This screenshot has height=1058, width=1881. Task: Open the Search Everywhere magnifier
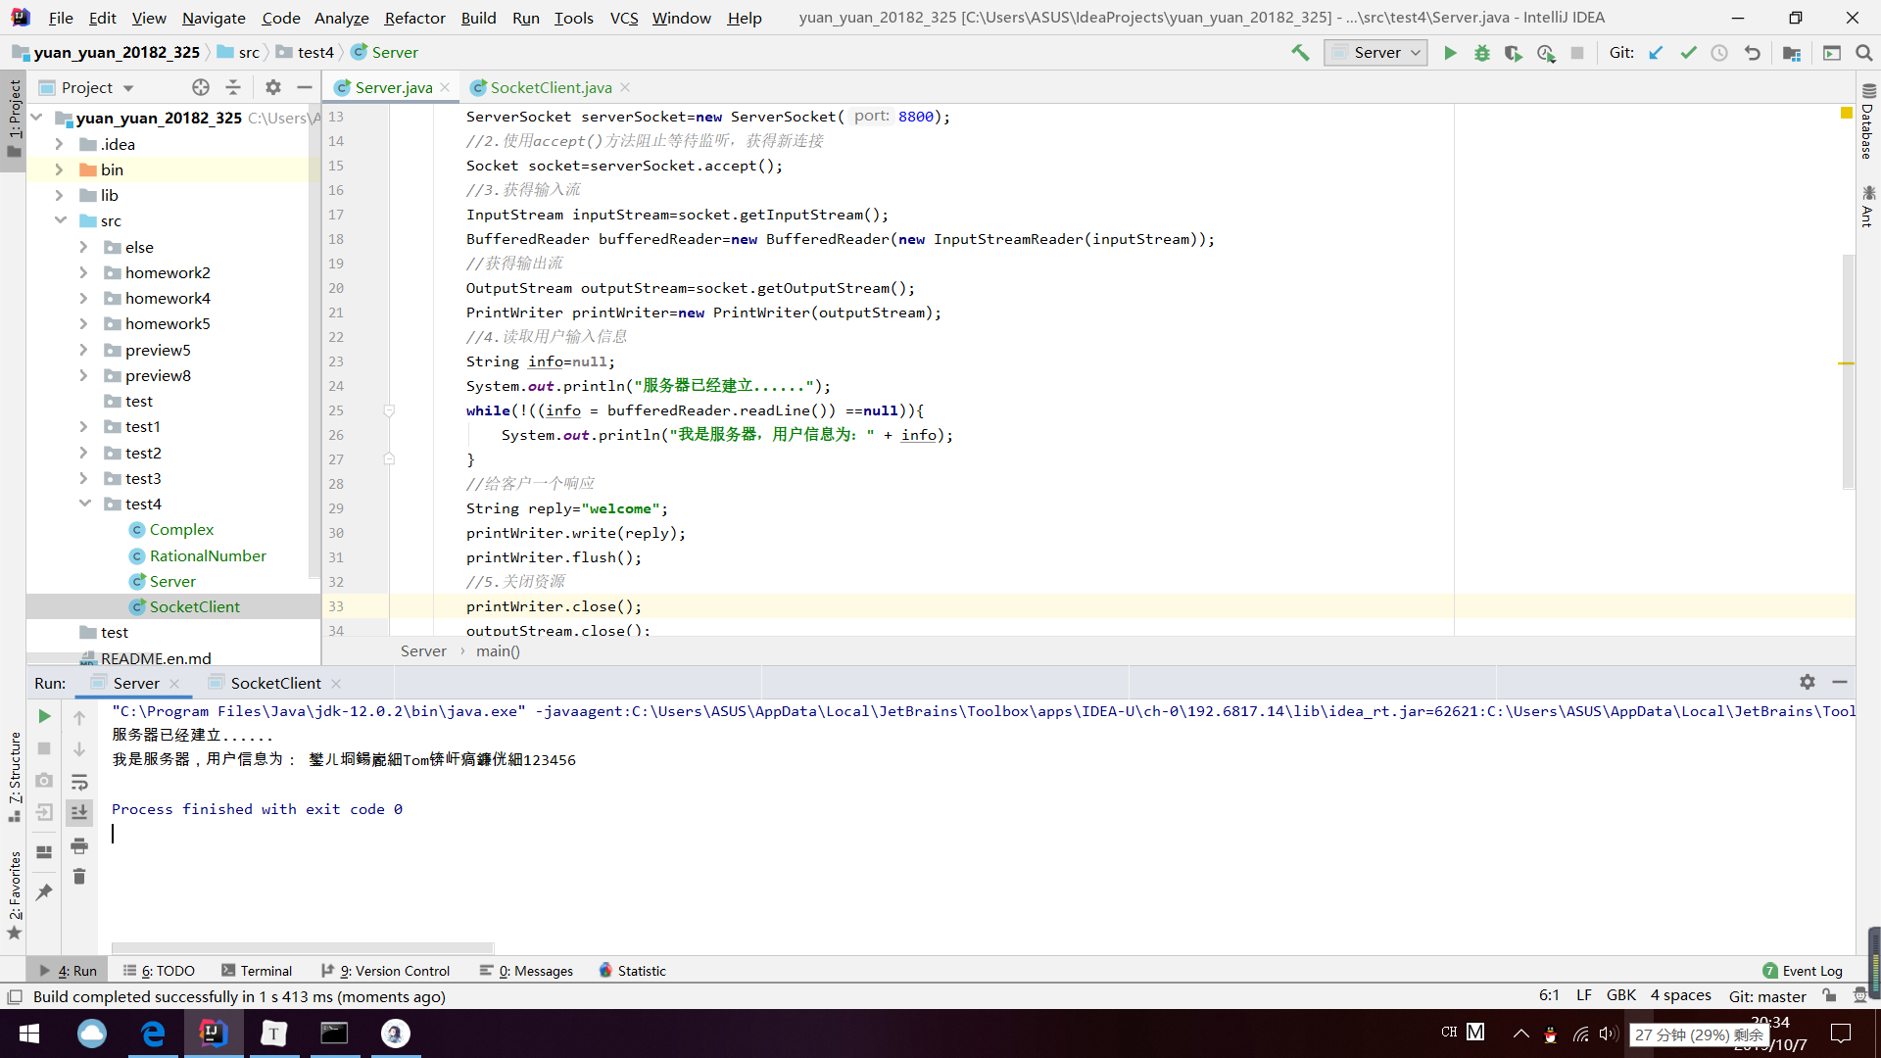tap(1863, 53)
